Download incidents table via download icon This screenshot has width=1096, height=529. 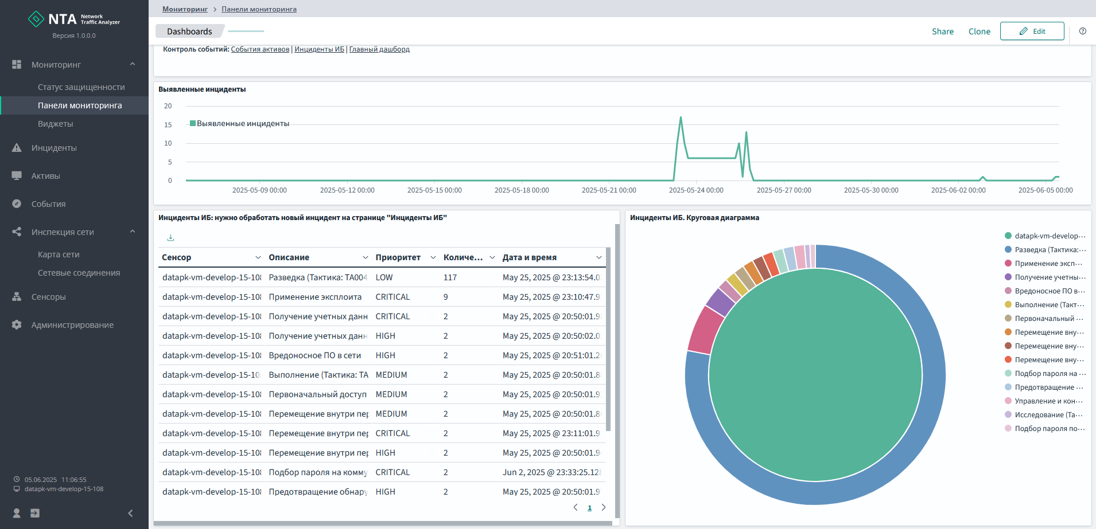(x=170, y=238)
